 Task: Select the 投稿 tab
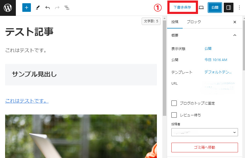click(175, 22)
